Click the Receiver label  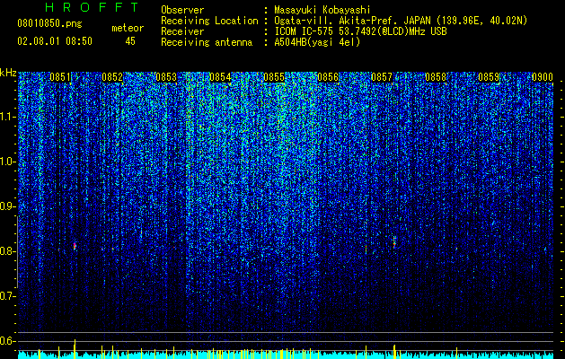click(182, 31)
